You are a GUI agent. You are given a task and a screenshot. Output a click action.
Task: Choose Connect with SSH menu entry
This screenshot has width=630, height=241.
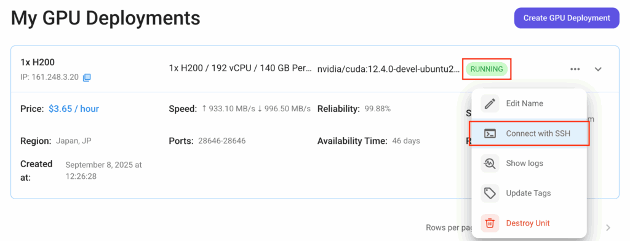click(528, 133)
